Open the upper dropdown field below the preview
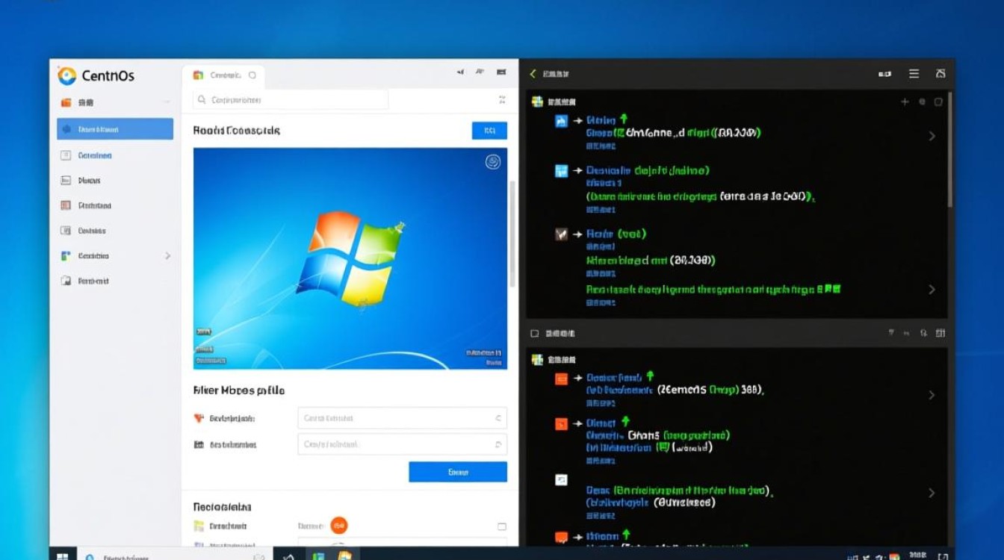 (x=402, y=418)
